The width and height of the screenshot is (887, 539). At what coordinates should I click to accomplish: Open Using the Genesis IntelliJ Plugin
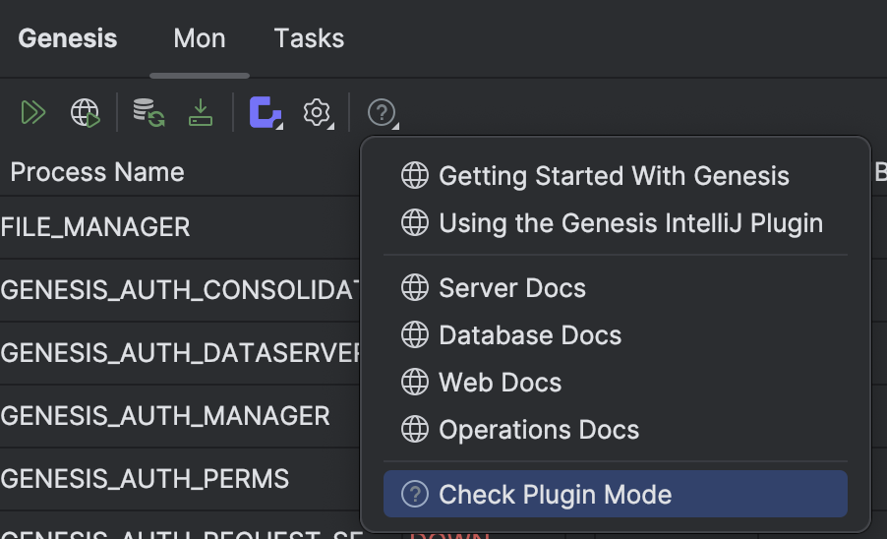(x=616, y=223)
